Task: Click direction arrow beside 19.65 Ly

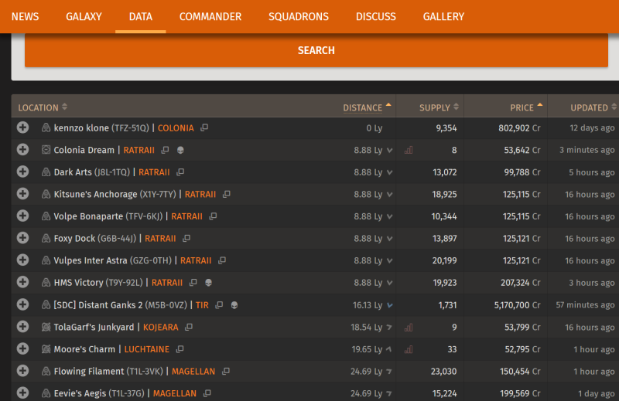Action: click(389, 349)
